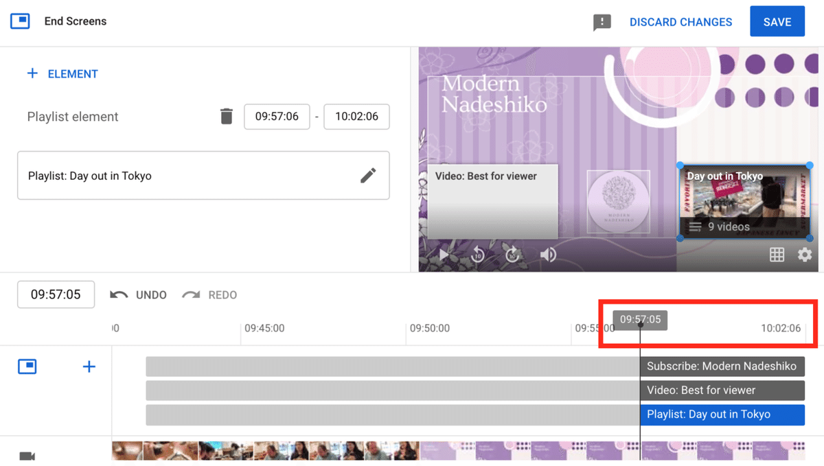Open preview settings gear
Screen dimensions: 824x466
(x=805, y=255)
